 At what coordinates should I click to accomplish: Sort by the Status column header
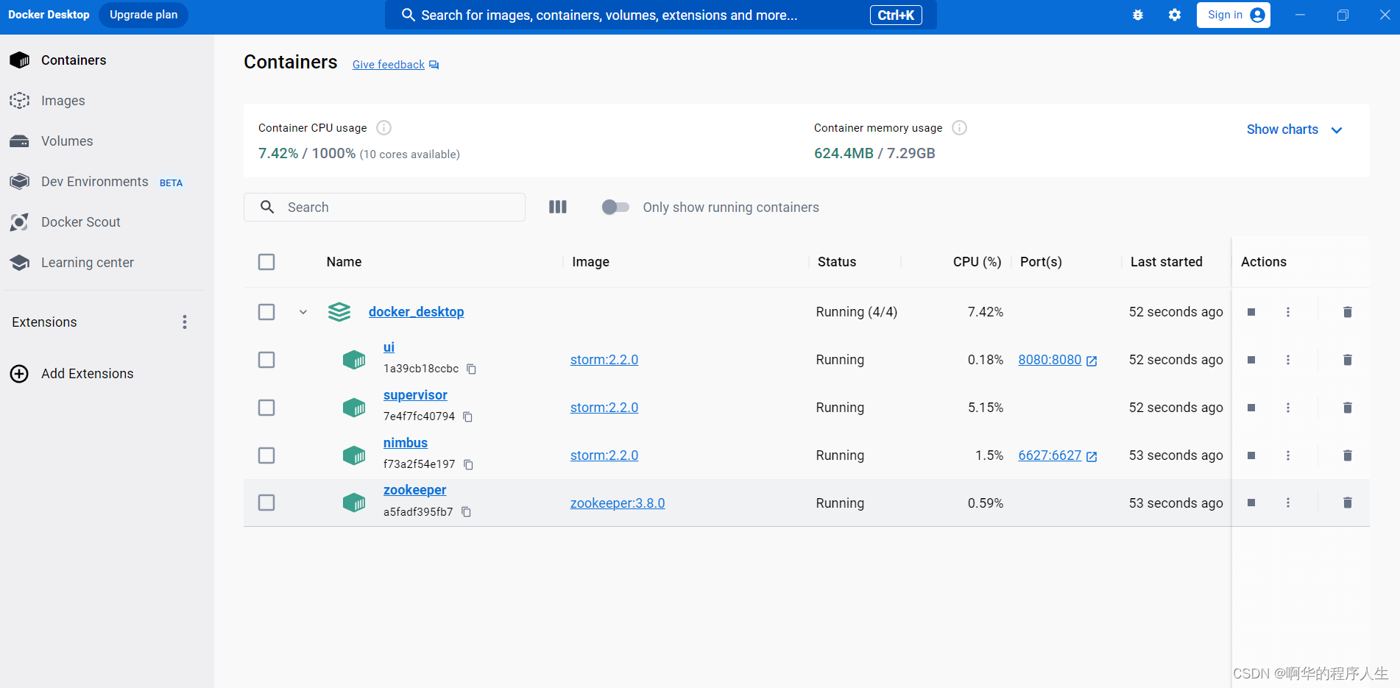tap(837, 262)
